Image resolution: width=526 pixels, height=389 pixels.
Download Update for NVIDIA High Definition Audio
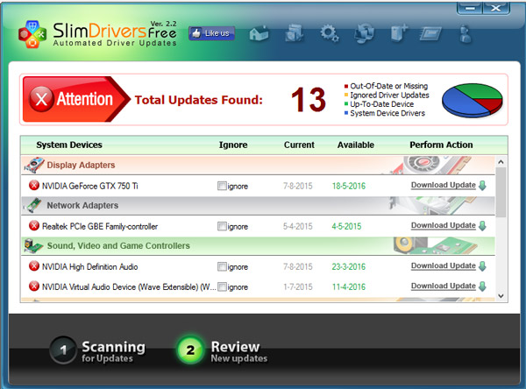click(444, 265)
